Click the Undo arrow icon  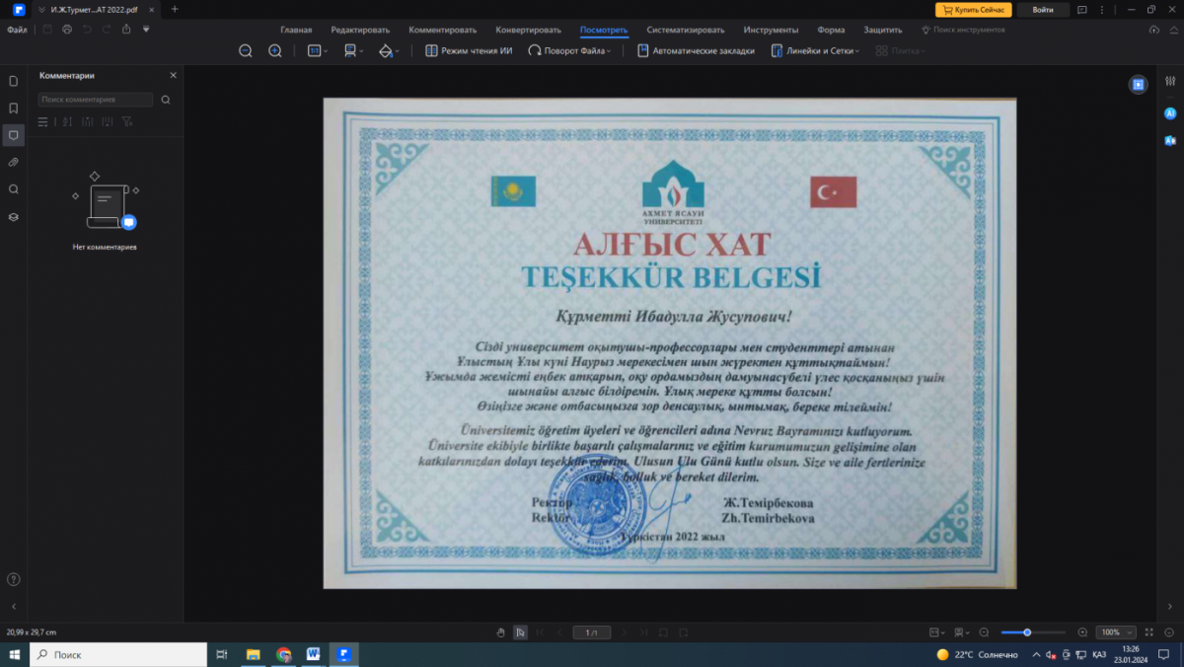[x=86, y=30]
